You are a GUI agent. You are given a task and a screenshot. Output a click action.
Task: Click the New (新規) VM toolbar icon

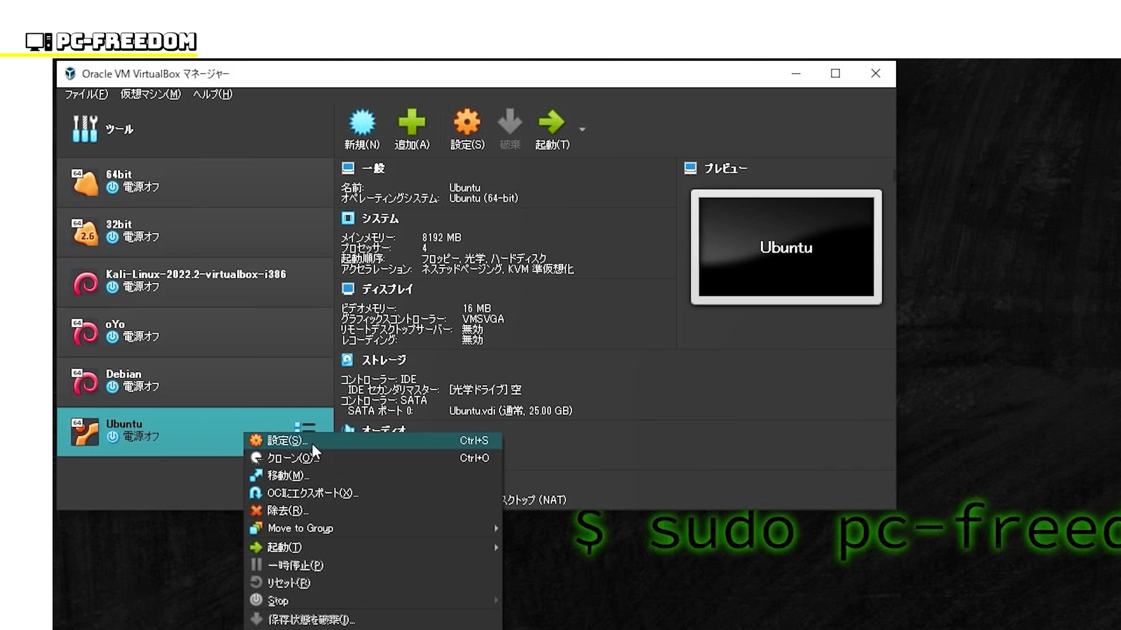pyautogui.click(x=361, y=123)
